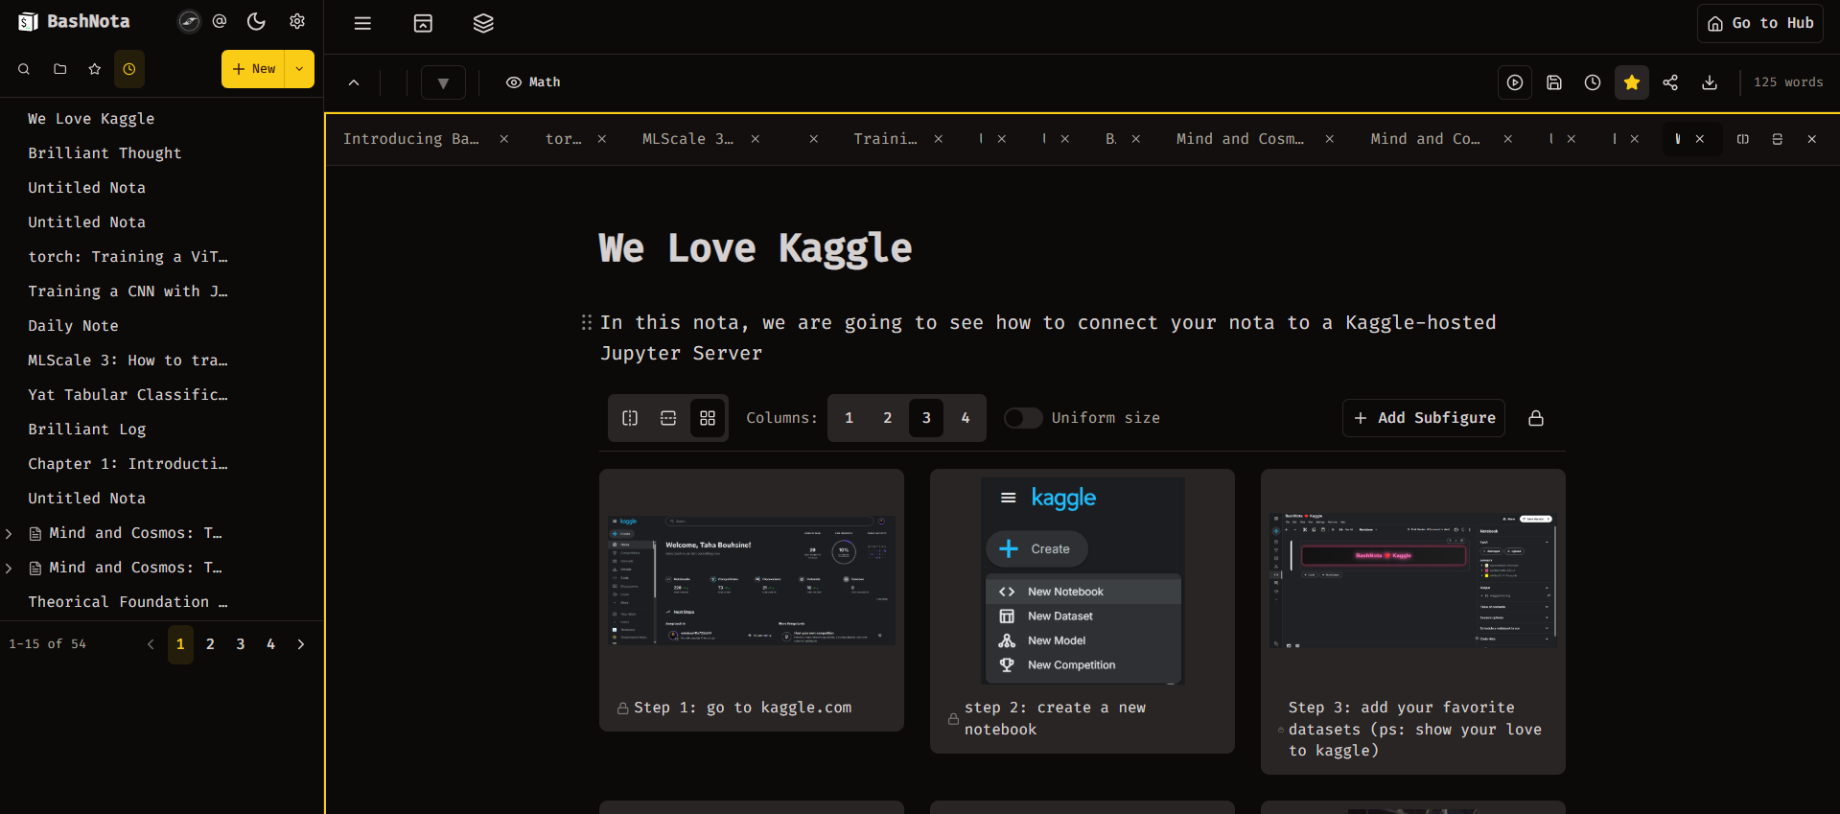Viewport: 1840px width, 814px height.
Task: Toggle dark mode with the moon icon
Action: (256, 21)
